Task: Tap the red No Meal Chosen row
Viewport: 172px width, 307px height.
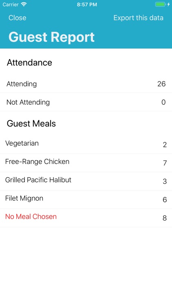Action: [x=86, y=218]
